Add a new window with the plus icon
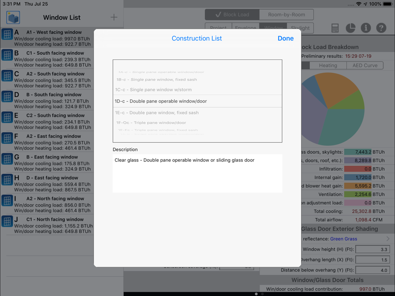Viewport: 395px width, 296px height. (x=113, y=17)
